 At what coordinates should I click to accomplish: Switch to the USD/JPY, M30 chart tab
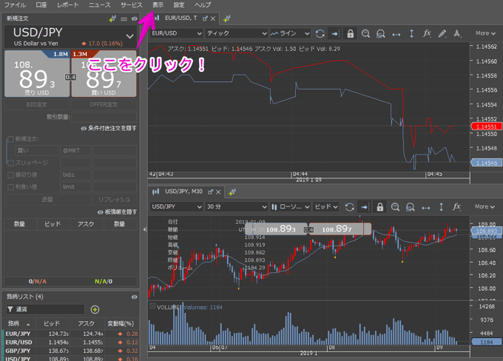click(183, 192)
